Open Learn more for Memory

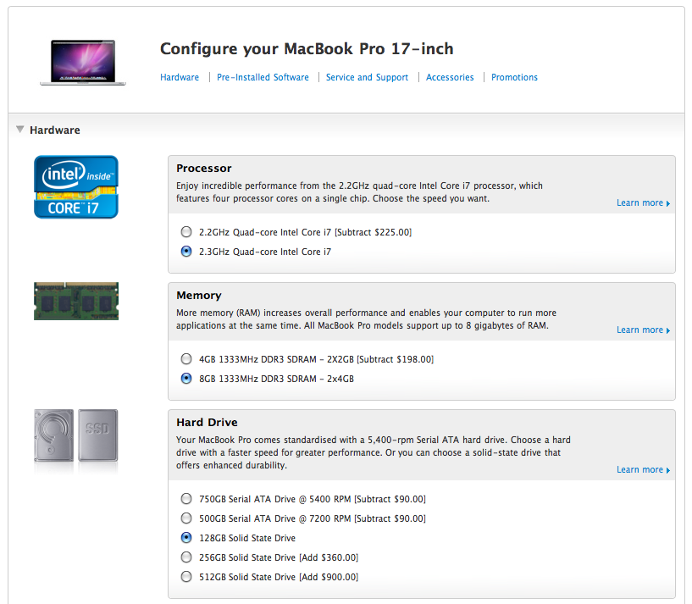(x=643, y=330)
